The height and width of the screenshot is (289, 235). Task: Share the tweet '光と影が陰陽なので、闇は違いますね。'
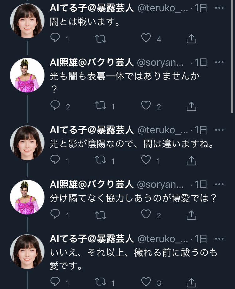coord(191,160)
